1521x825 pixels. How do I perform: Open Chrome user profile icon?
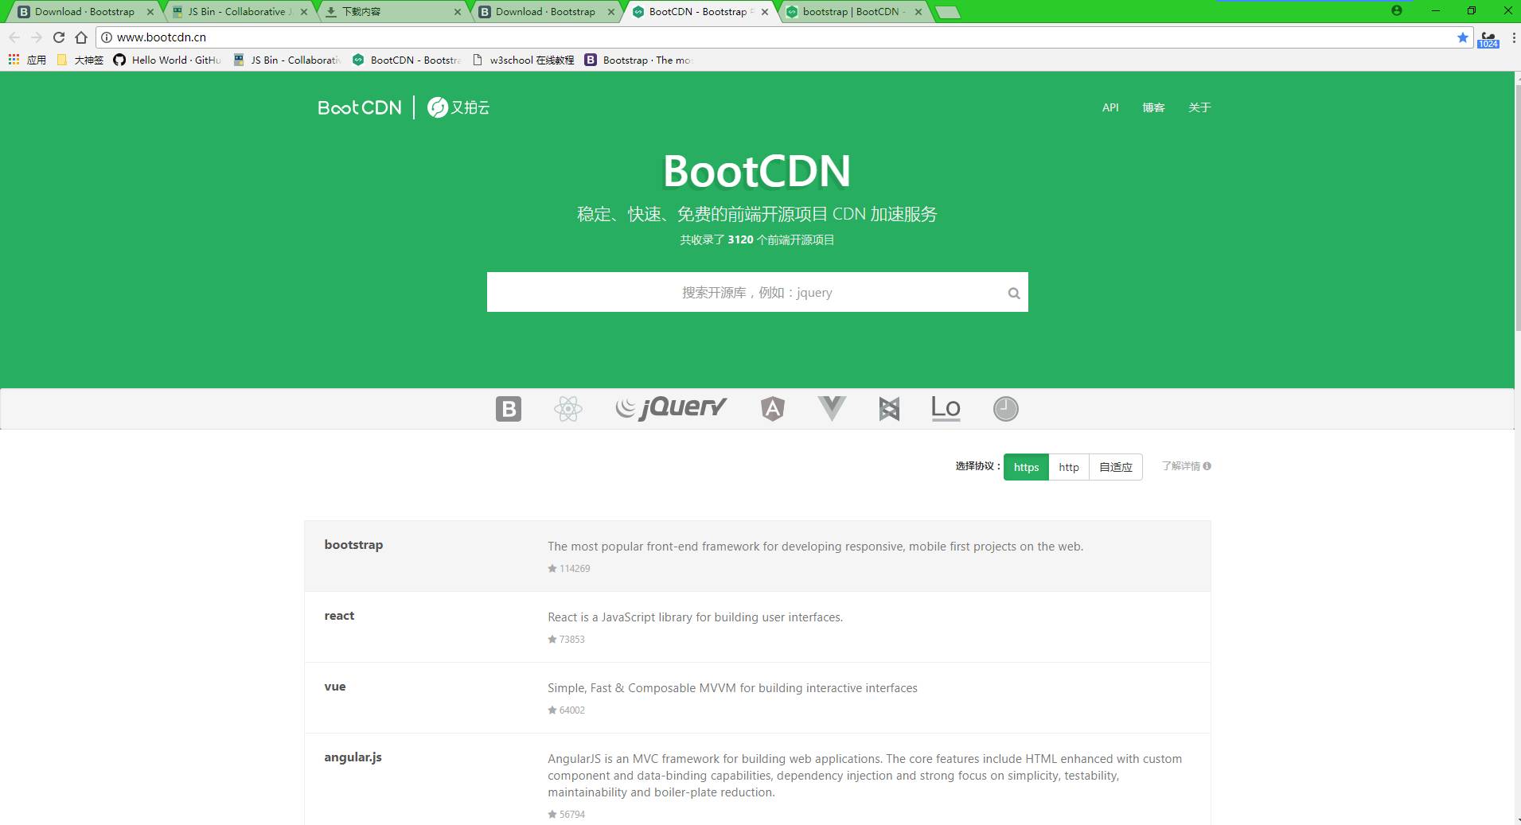point(1397,10)
